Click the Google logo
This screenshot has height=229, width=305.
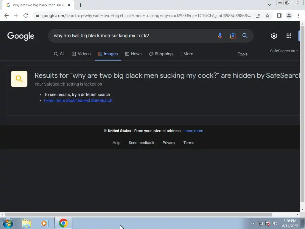click(21, 36)
